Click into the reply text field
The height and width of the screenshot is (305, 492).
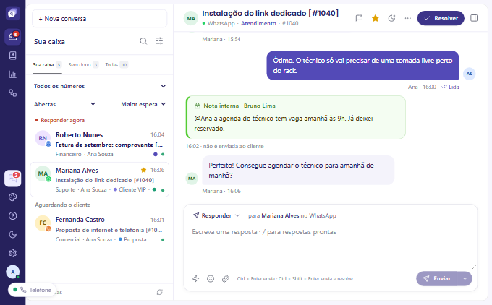click(331, 246)
